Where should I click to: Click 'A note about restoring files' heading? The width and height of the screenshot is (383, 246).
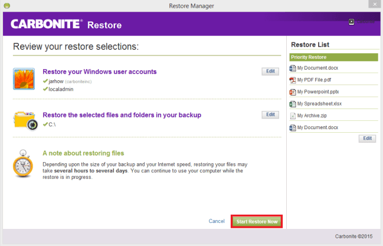(83, 153)
